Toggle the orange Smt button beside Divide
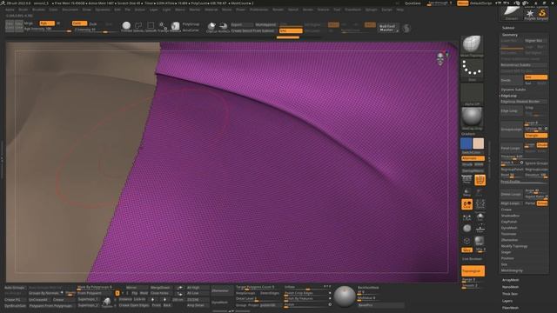The width and height of the screenshot is (557, 313). pyautogui.click(x=536, y=77)
